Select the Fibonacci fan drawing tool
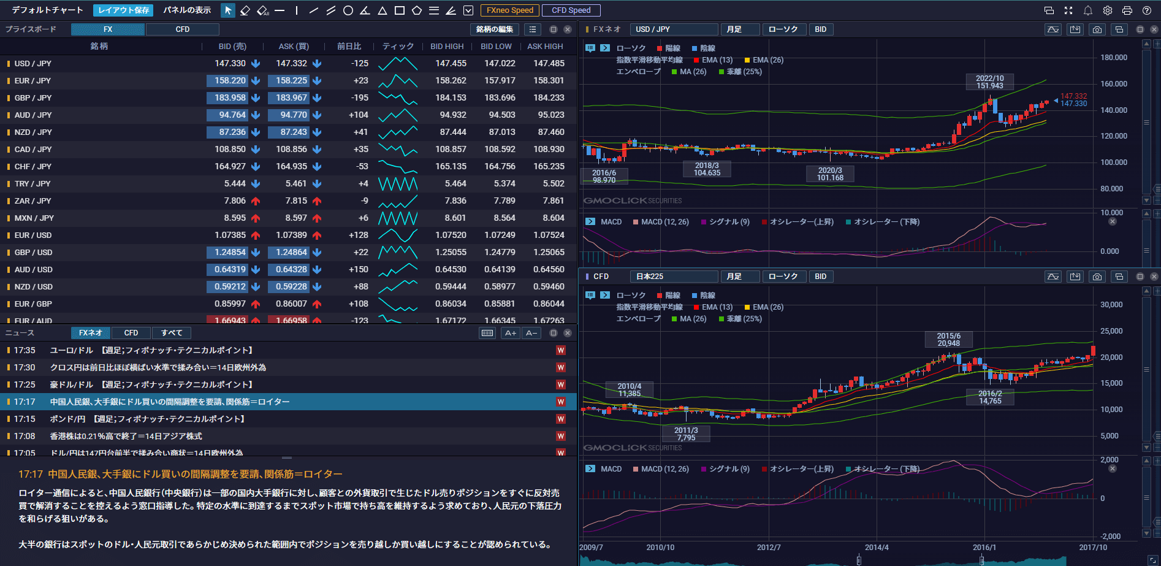 click(451, 10)
